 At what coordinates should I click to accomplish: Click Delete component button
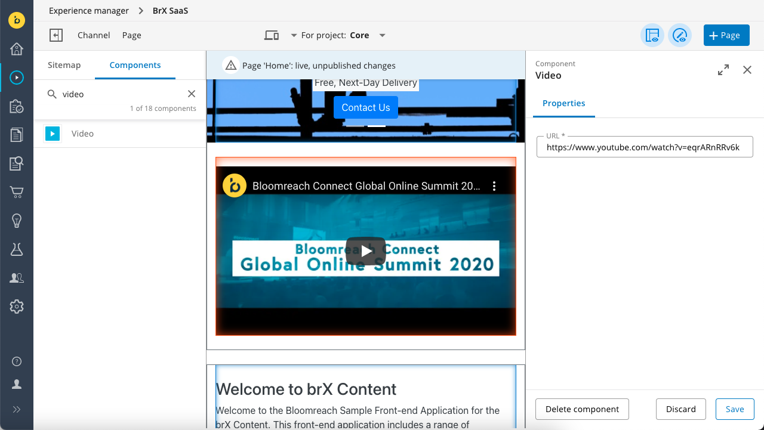coord(582,409)
